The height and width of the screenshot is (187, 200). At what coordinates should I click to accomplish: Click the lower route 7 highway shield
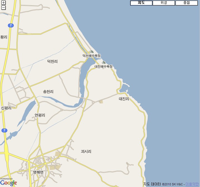(4, 130)
